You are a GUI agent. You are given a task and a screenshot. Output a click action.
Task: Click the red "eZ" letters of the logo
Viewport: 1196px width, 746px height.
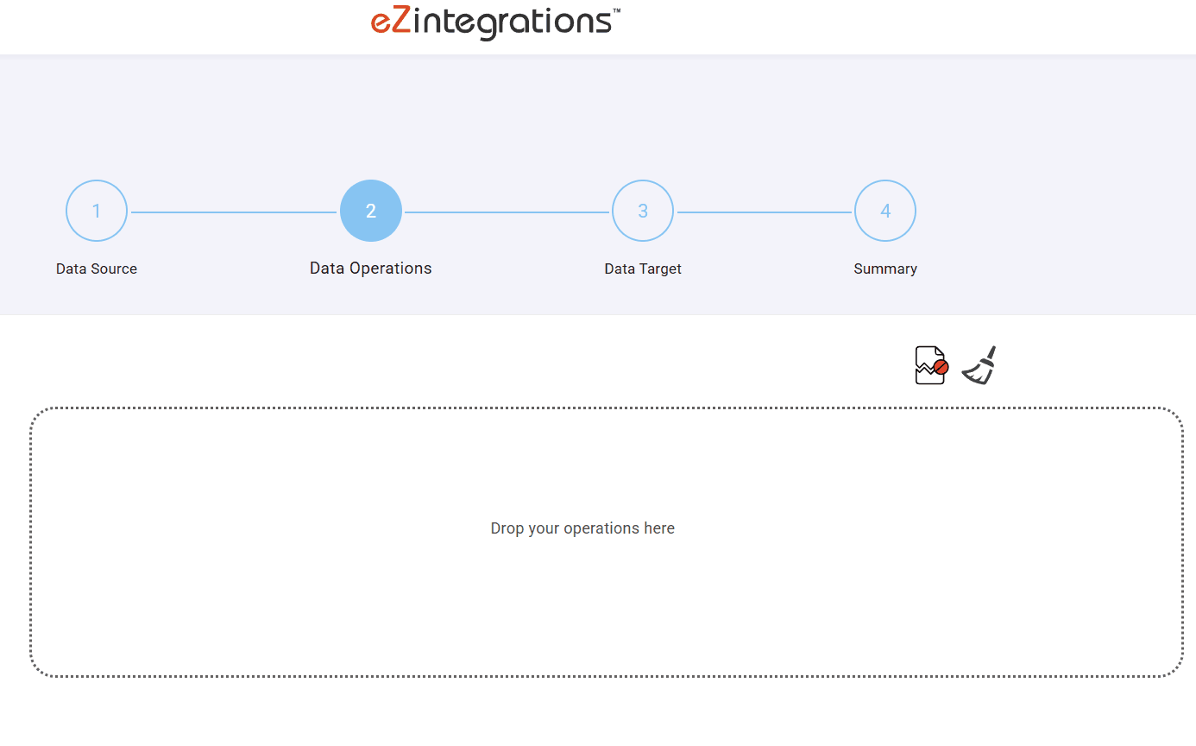click(x=391, y=22)
